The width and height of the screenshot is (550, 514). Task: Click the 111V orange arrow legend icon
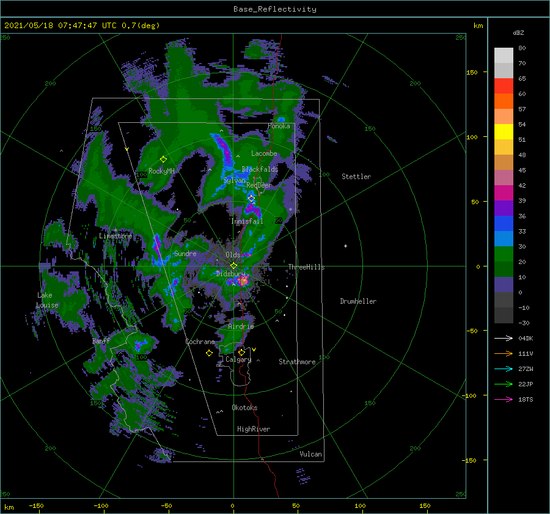504,353
